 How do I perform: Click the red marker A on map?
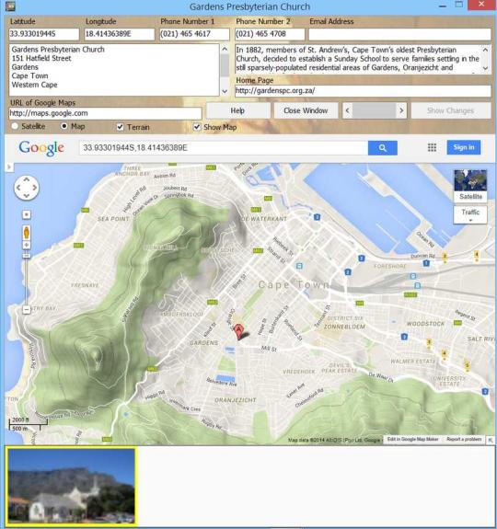tap(239, 331)
